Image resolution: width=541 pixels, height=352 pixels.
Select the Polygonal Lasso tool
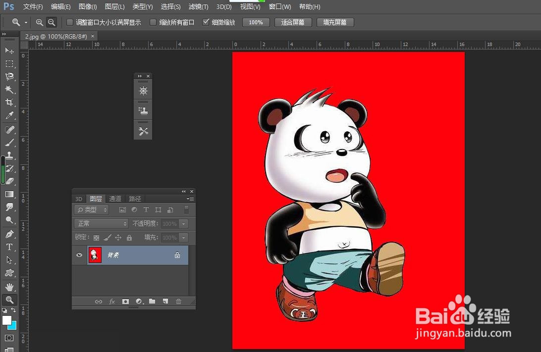9,76
